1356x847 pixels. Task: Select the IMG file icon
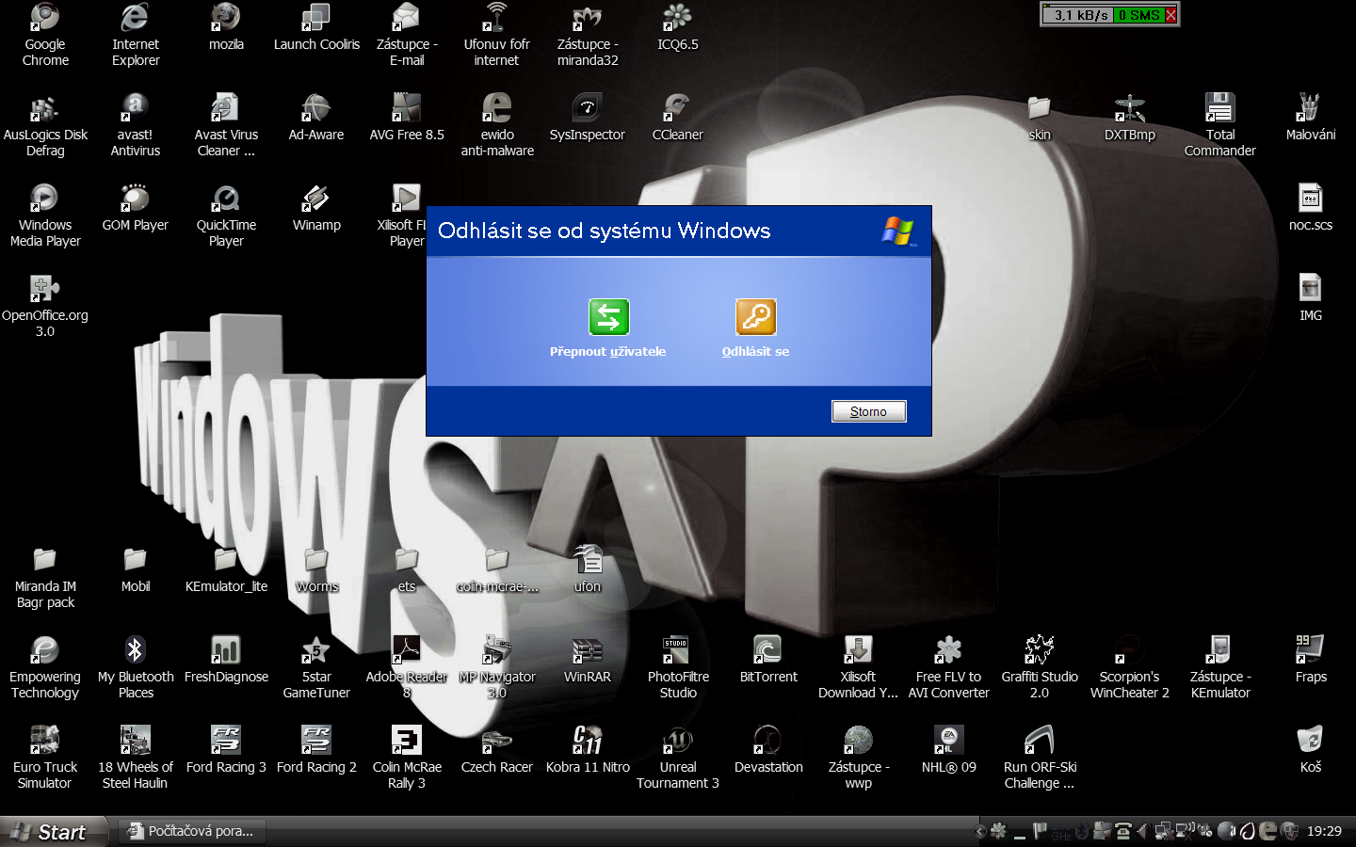tap(1311, 289)
